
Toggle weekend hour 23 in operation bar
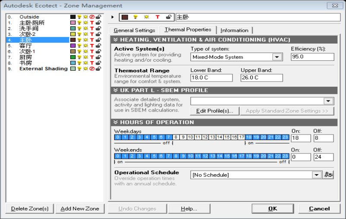pos(285,156)
